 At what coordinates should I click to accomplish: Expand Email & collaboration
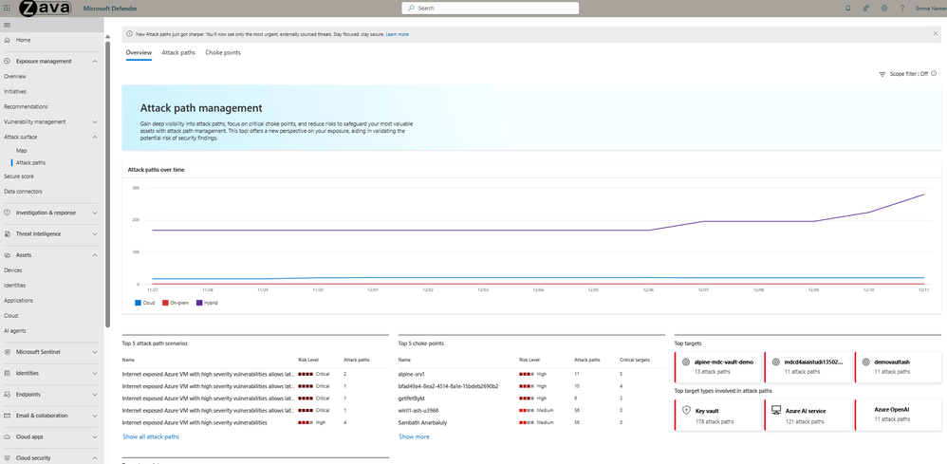[x=95, y=416]
